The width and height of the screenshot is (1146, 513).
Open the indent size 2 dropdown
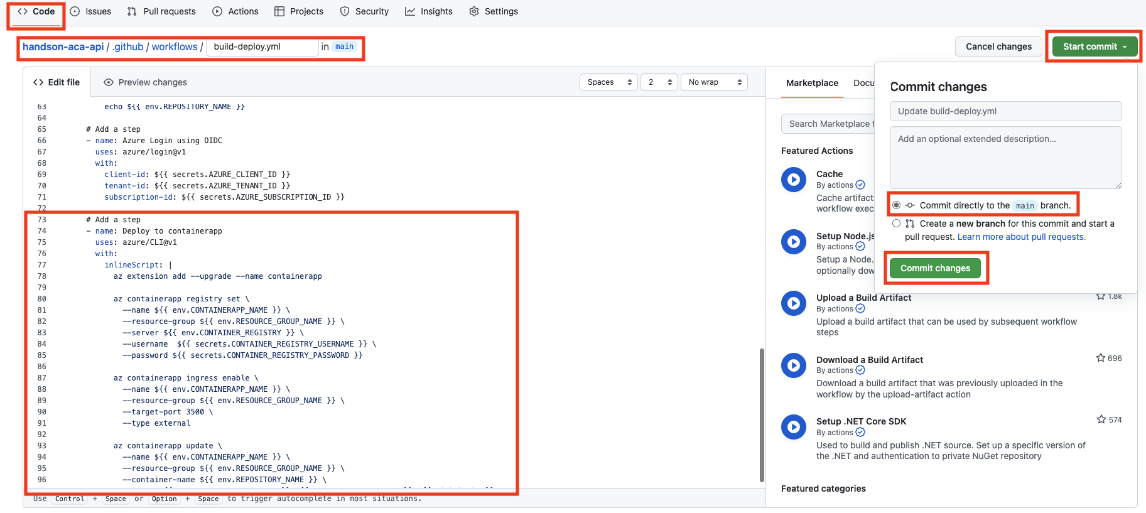point(659,82)
